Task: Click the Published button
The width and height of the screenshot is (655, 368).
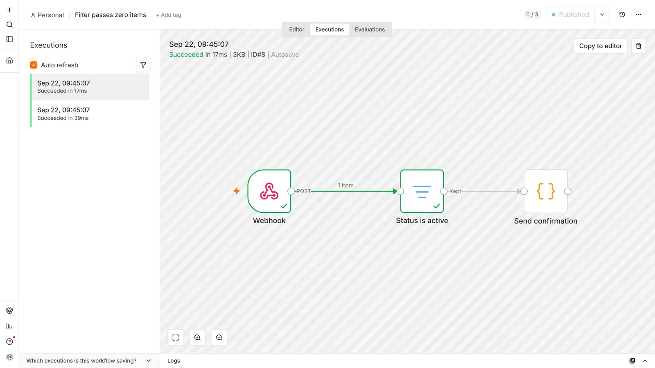Action: [x=570, y=15]
